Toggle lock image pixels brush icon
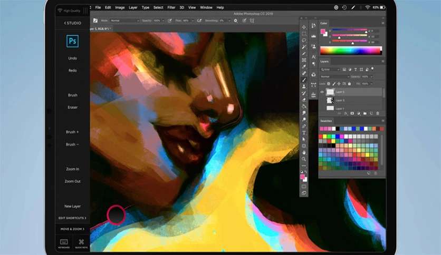 (x=334, y=84)
